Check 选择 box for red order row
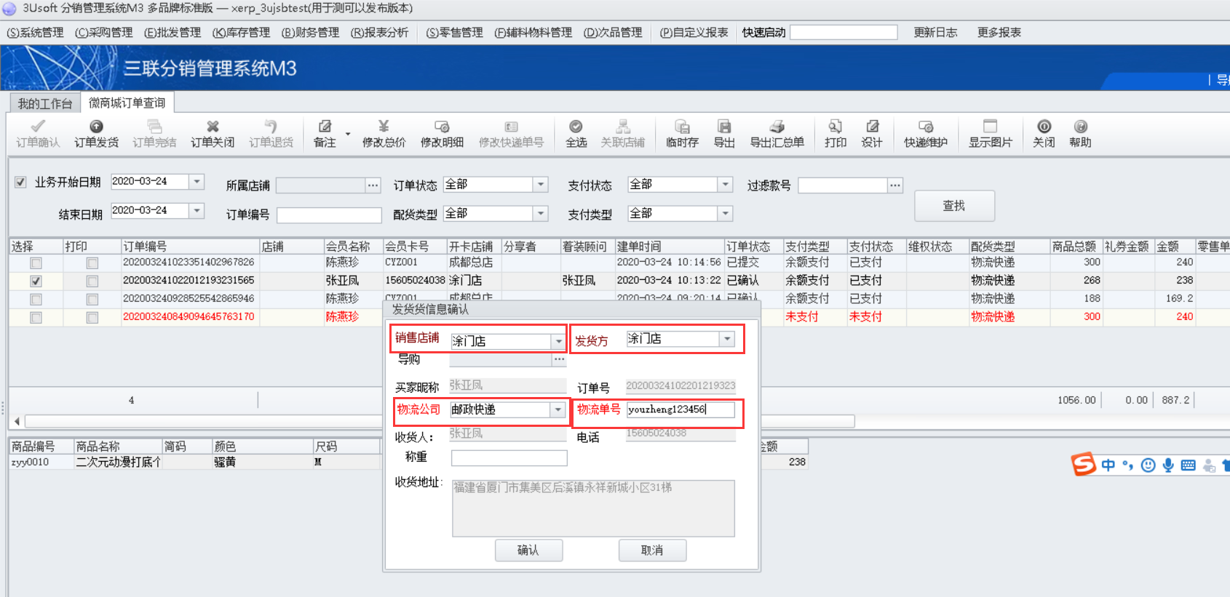This screenshot has height=597, width=1230. tap(36, 318)
